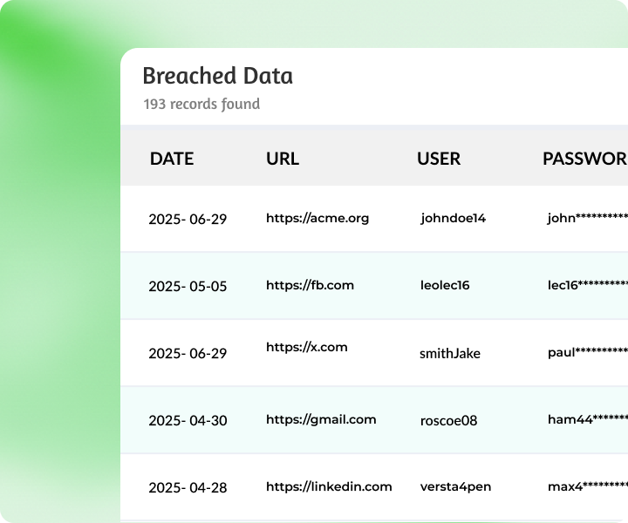Viewport: 628px width, 523px height.
Task: Click the 2025-04-28 date cell
Action: click(188, 487)
